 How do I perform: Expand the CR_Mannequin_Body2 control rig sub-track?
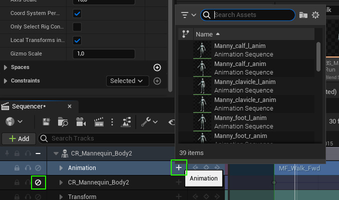(61, 182)
